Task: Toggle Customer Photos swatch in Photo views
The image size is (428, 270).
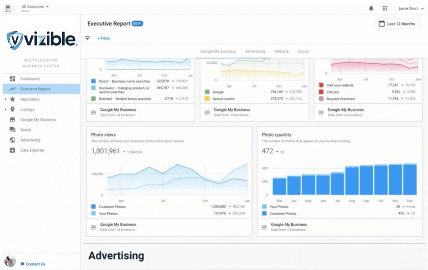Action: [x=93, y=207]
